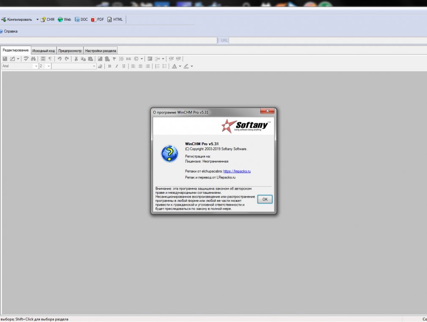Screen dimensions: 427x322
Task: Insert a bookmark anchor icon
Action: tap(114, 59)
